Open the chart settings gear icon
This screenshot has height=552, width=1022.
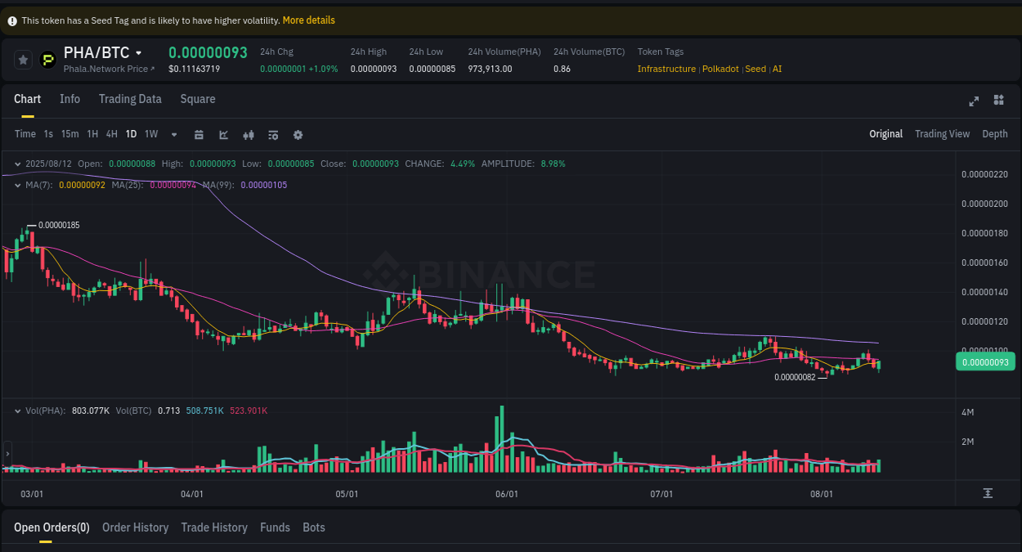click(298, 134)
